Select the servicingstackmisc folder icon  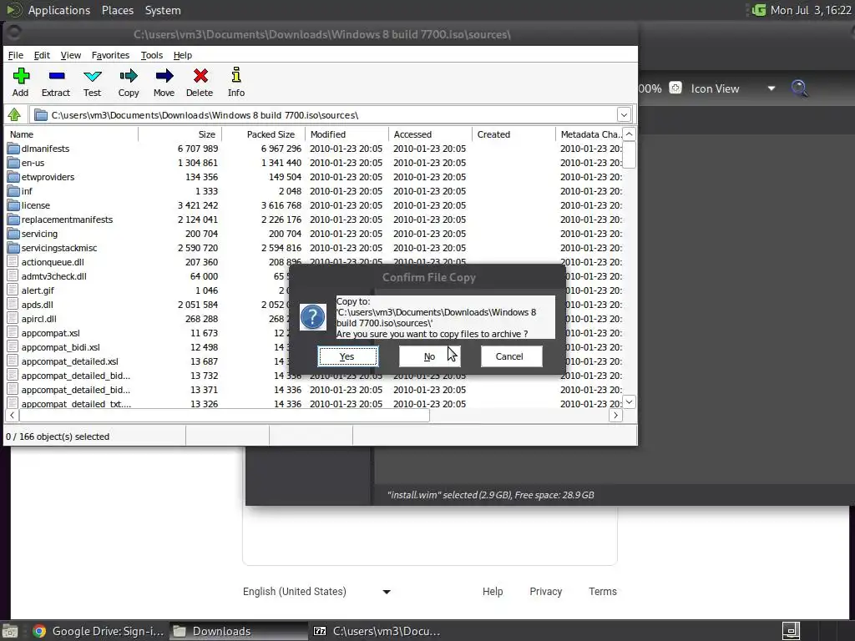(x=13, y=247)
